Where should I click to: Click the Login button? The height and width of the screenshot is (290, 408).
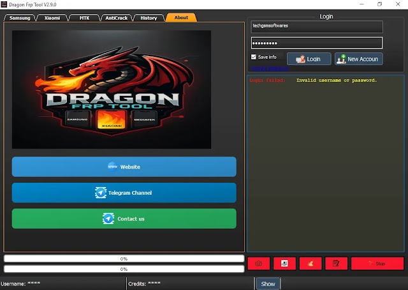[309, 59]
